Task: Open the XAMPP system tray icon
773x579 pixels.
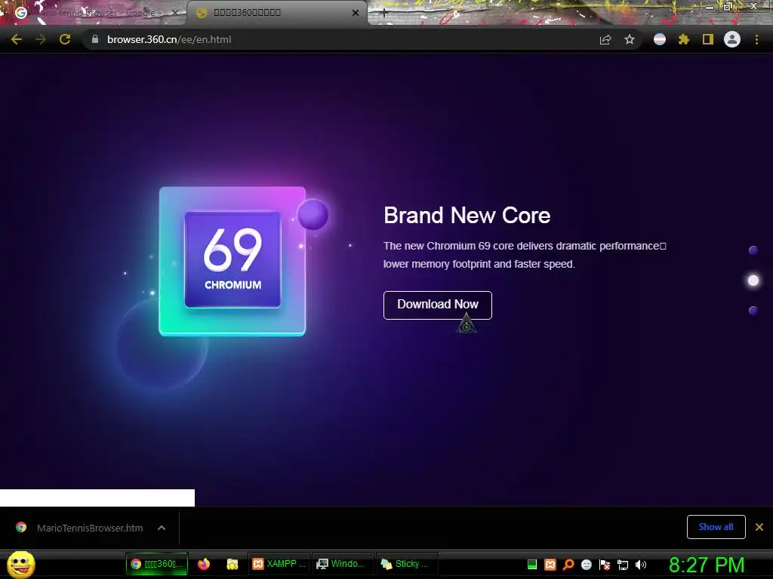Action: [x=550, y=565]
